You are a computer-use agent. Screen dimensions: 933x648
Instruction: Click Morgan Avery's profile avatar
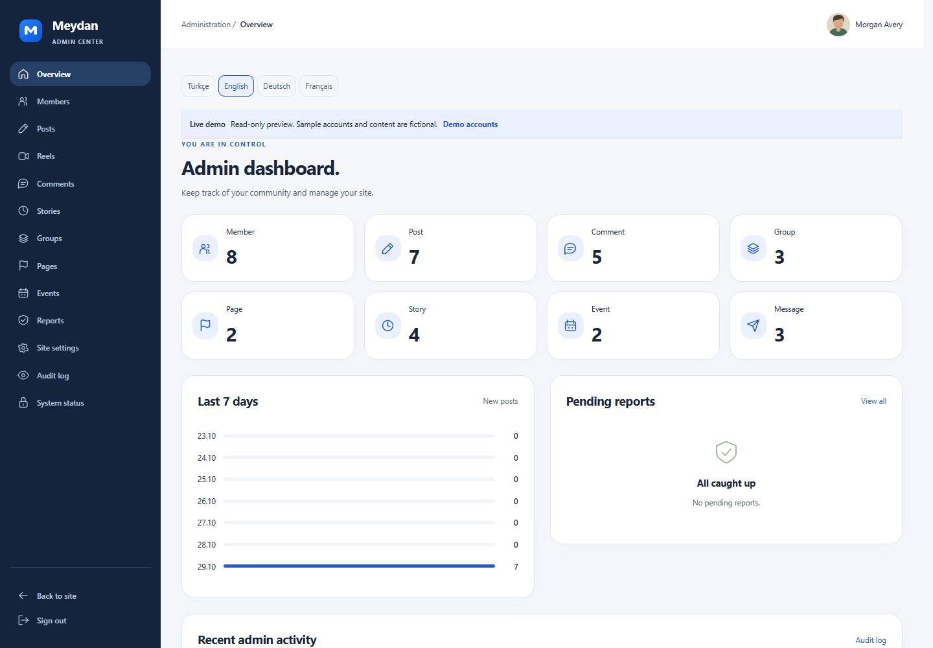point(838,25)
